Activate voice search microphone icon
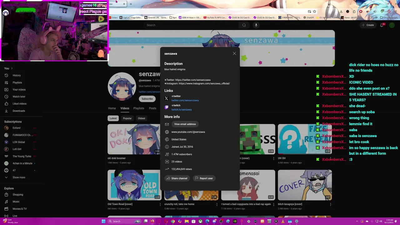This screenshot has width=400, height=225. point(256,25)
